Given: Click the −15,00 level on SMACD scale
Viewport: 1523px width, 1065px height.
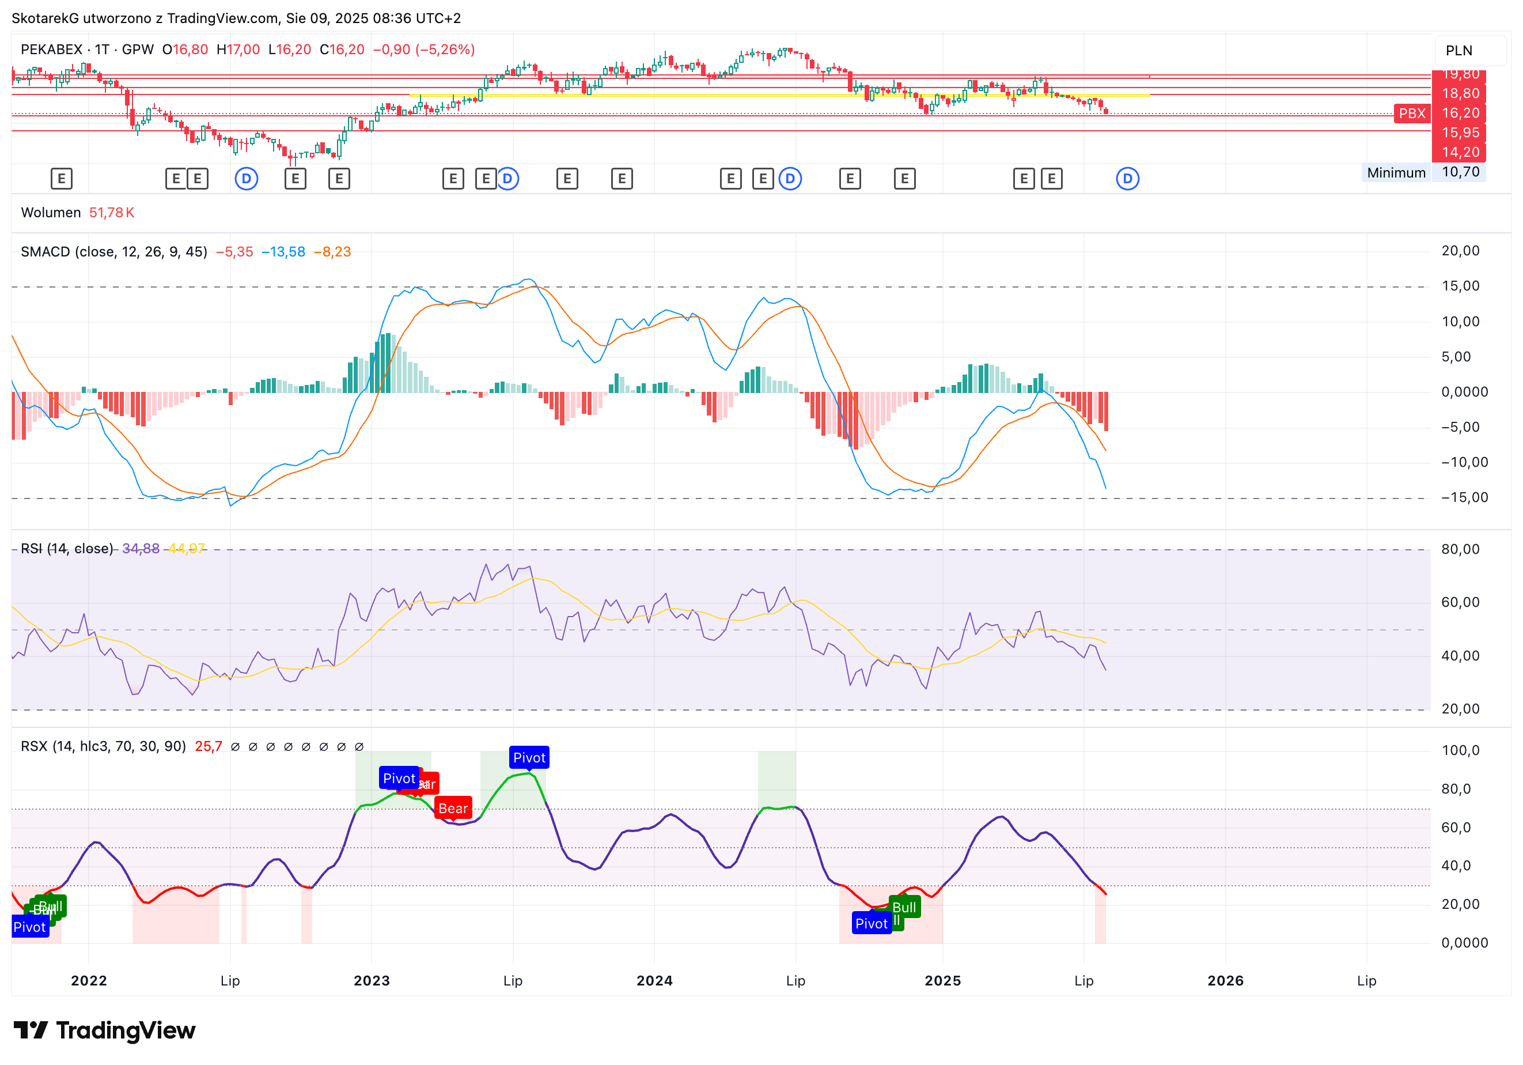Looking at the screenshot, I should [1465, 498].
